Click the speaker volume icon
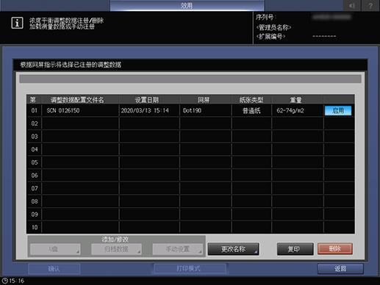This screenshot has width=380, height=285. click(x=352, y=5)
